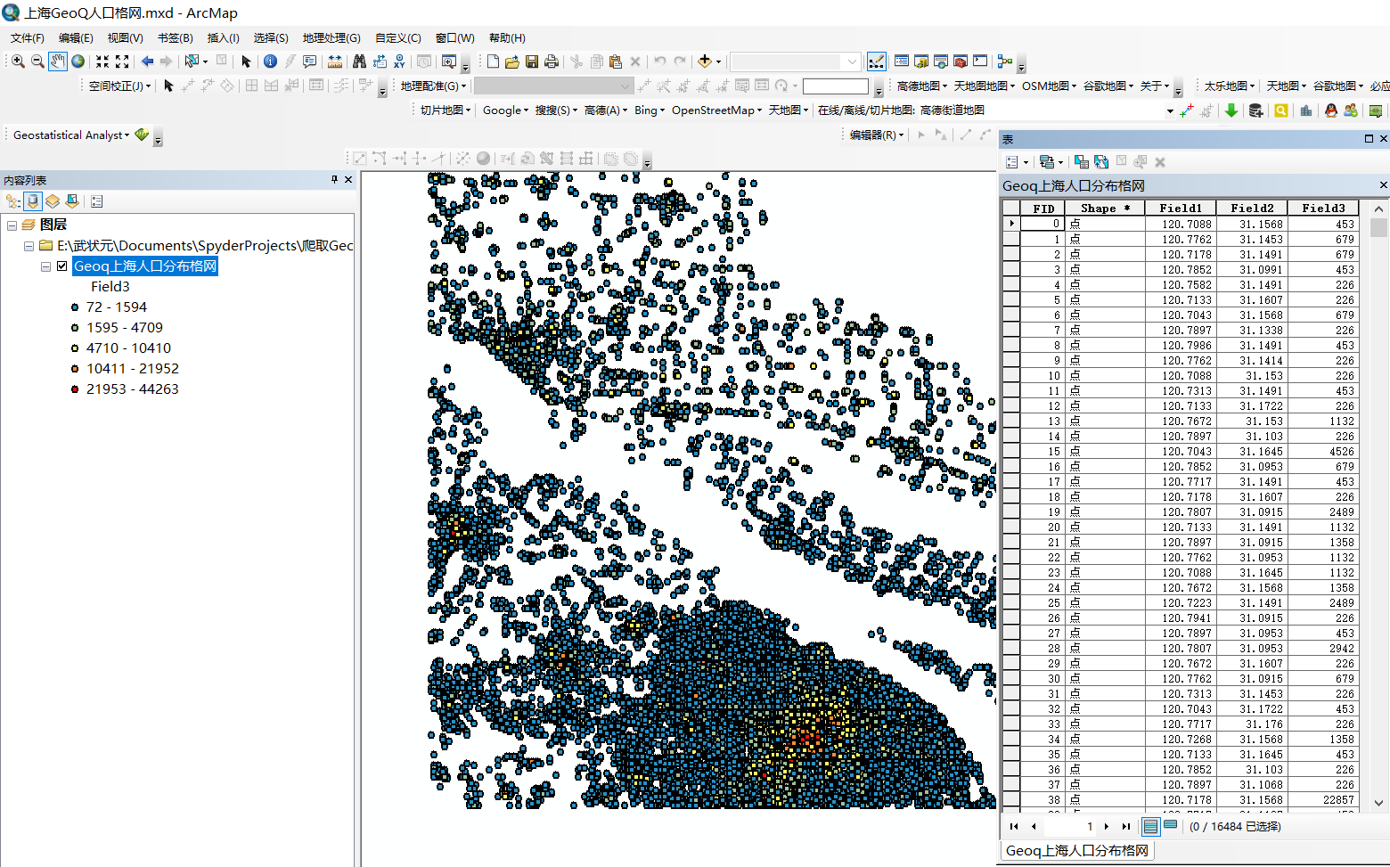Open the Python window icon

click(x=980, y=61)
